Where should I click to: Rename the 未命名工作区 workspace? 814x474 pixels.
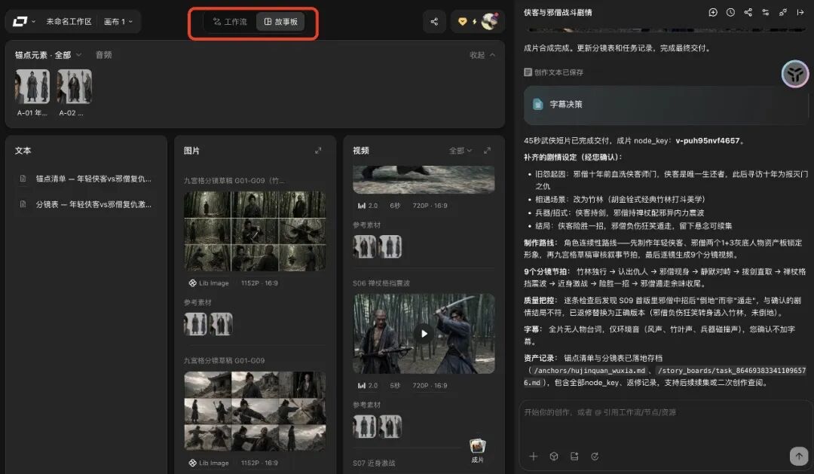pos(69,21)
